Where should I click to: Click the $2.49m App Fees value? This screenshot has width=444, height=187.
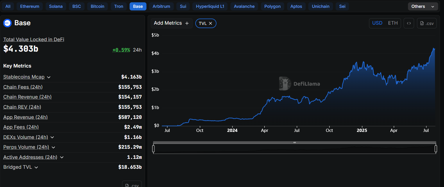133,127
